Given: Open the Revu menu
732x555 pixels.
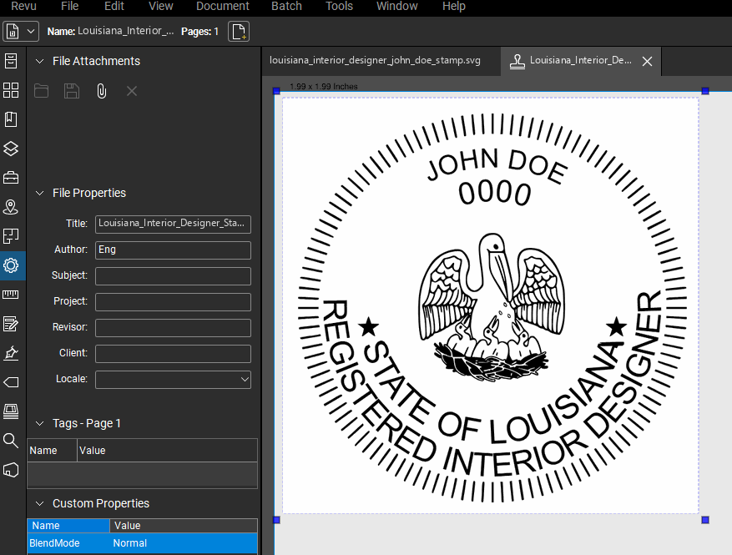Looking at the screenshot, I should coord(23,6).
